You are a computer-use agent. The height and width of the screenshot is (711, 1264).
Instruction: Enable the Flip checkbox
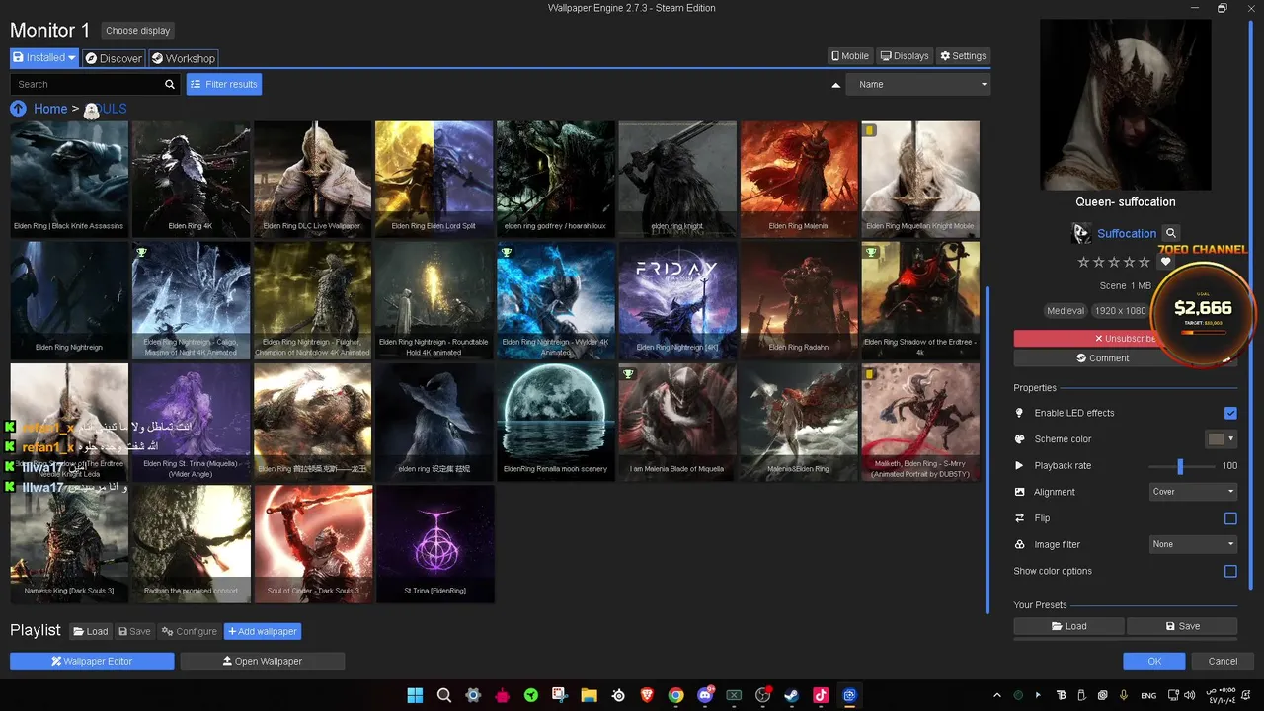(1230, 518)
